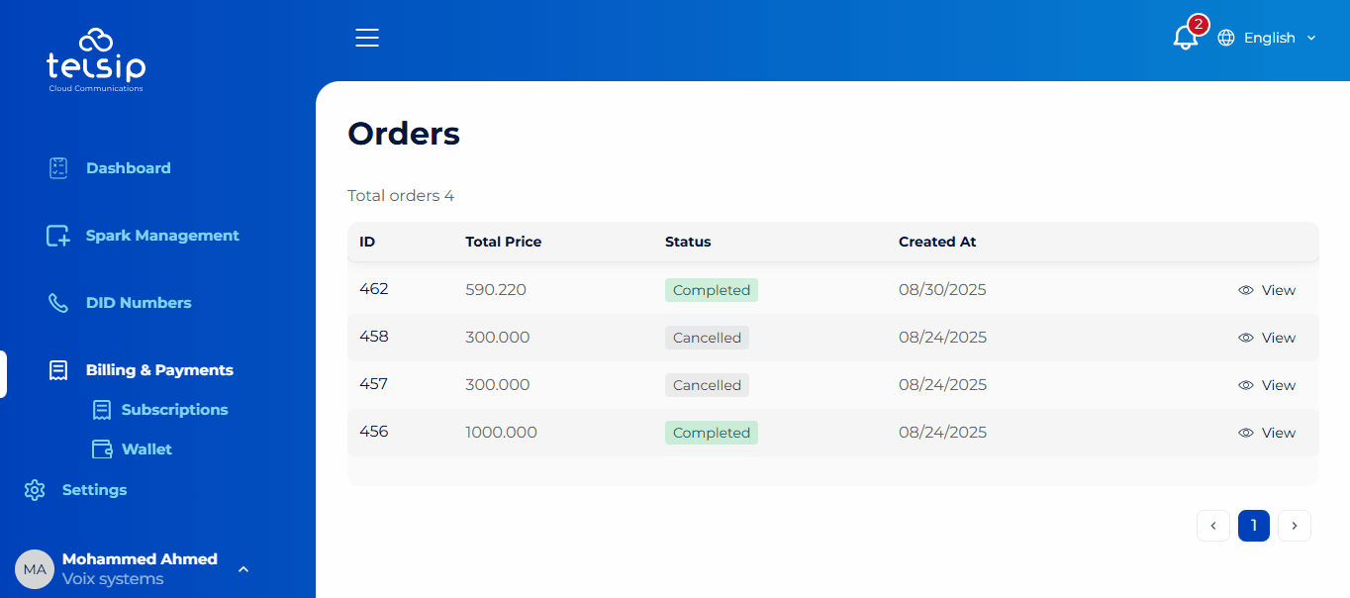1350x598 pixels.
Task: Click the DID Numbers phone icon
Action: point(58,303)
